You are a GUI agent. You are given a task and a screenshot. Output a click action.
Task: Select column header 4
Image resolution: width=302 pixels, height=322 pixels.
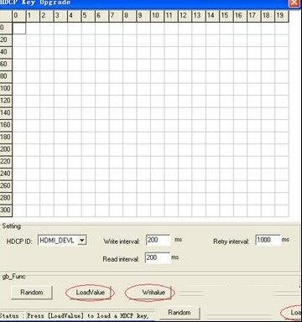(75, 16)
